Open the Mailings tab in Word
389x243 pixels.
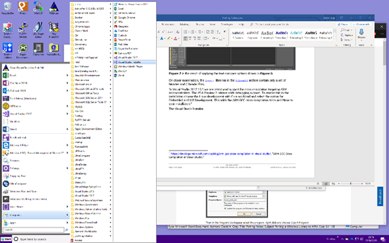(x=184, y=24)
